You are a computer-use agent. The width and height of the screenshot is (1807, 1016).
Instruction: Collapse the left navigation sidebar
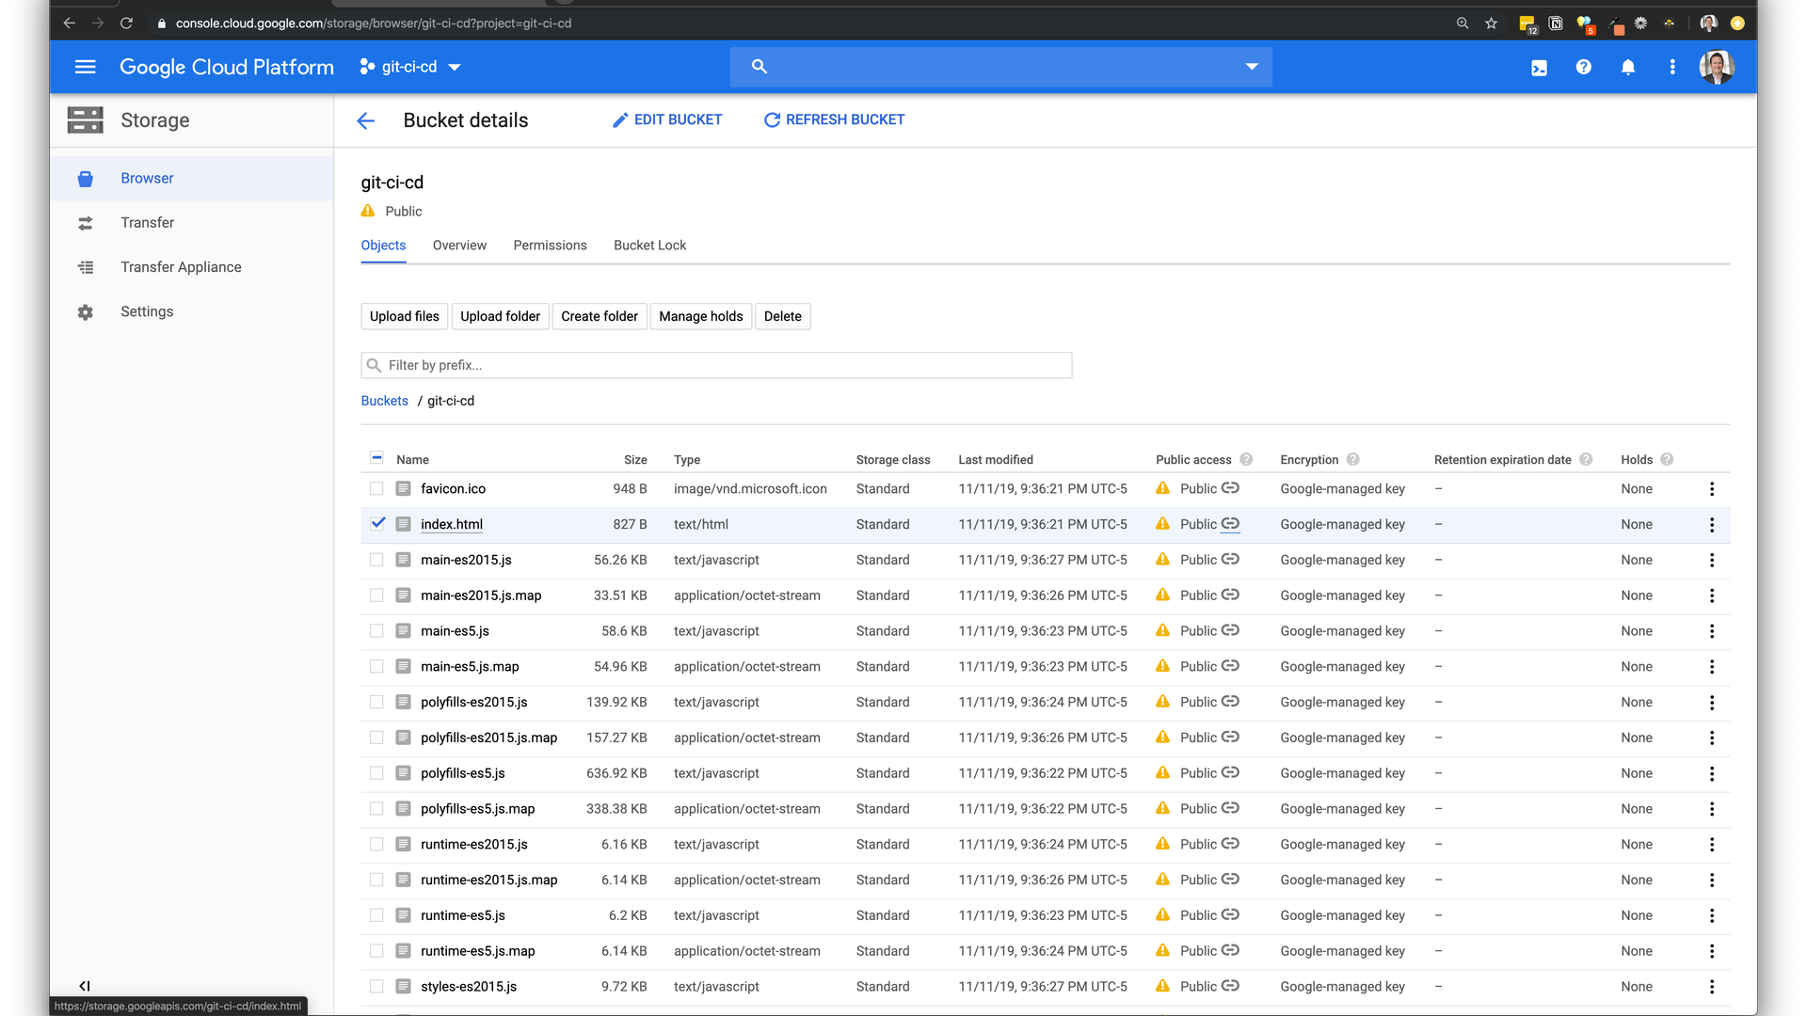tap(85, 986)
